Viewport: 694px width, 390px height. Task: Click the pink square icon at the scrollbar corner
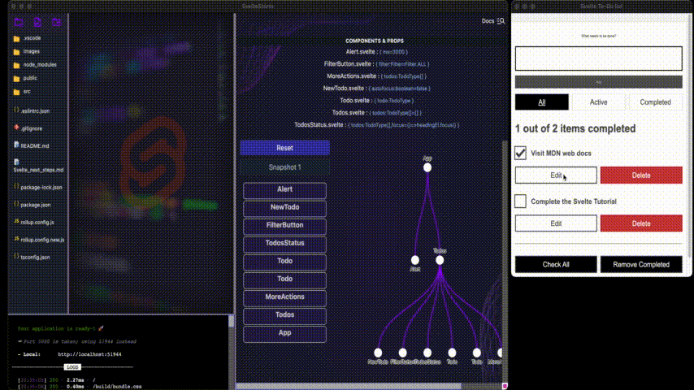point(505,386)
